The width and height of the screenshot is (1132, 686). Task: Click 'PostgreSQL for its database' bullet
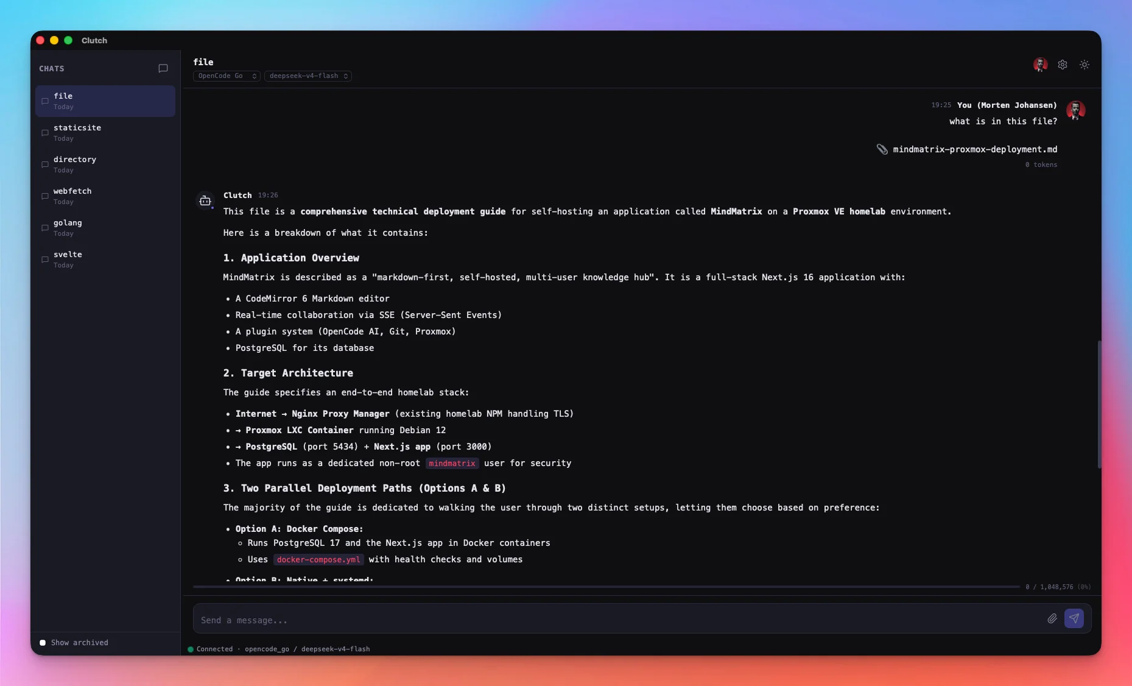click(304, 348)
